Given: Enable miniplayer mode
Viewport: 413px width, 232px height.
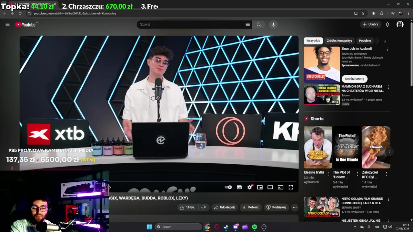Looking at the screenshot, I should pos(260,187).
